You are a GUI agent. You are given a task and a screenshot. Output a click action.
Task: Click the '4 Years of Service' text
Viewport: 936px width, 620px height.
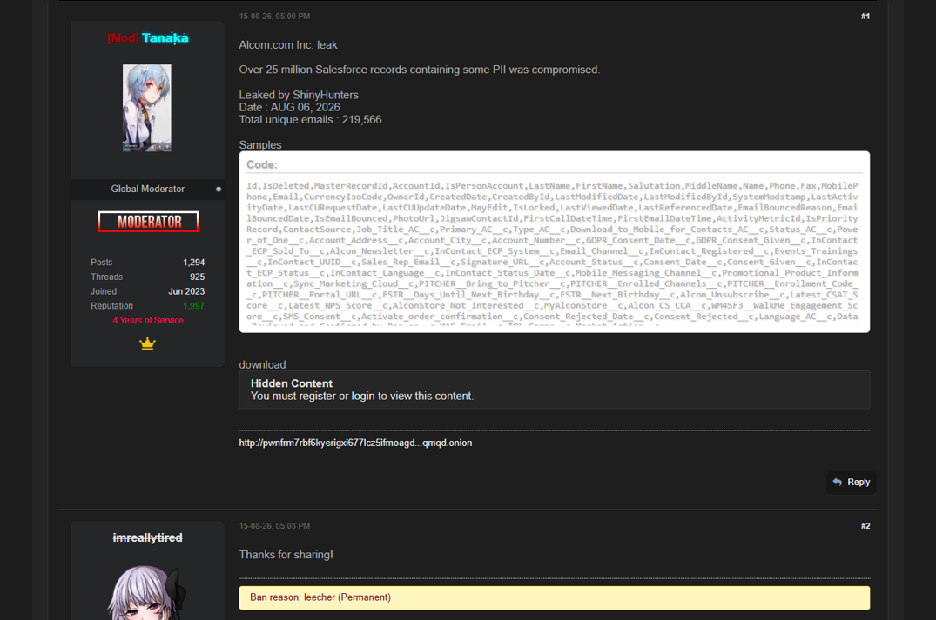pyautogui.click(x=148, y=320)
